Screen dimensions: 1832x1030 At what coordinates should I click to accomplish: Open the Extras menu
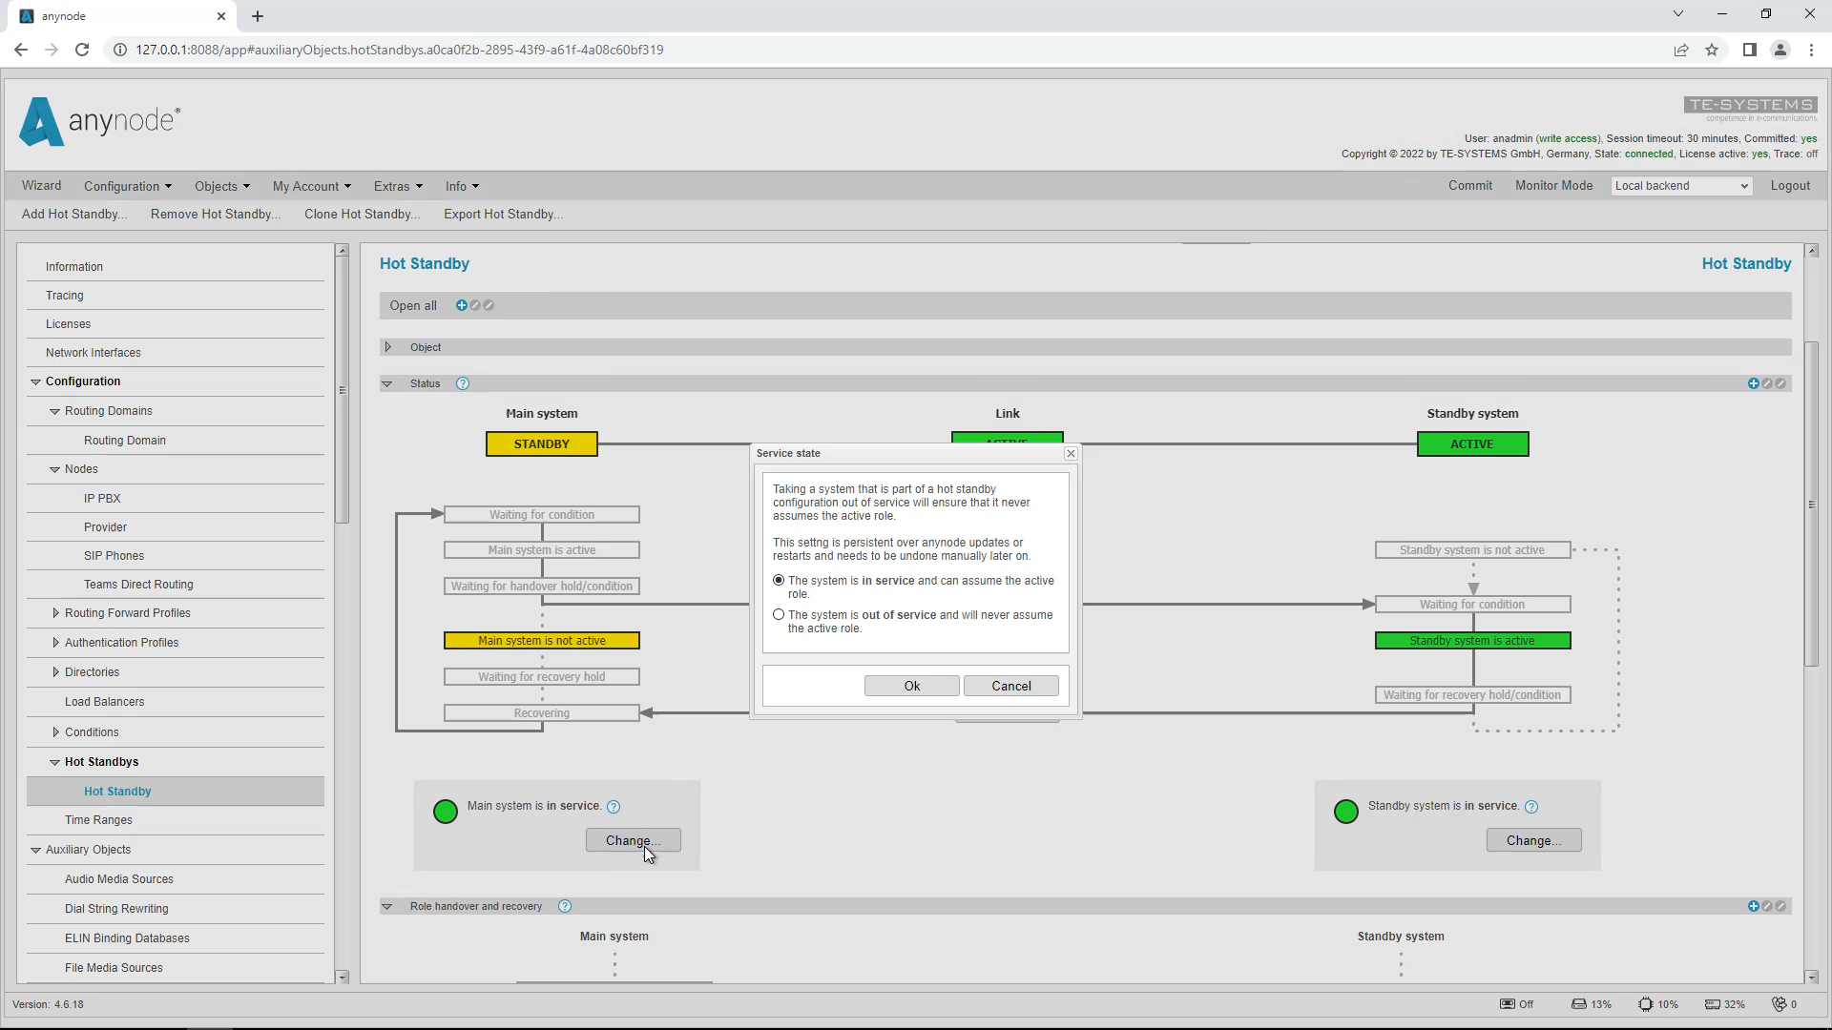pos(398,186)
